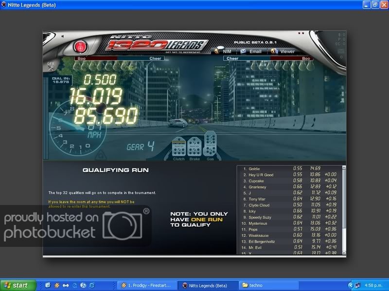Click the yellow leave-room warning text
The image size is (389, 291).
click(x=91, y=204)
